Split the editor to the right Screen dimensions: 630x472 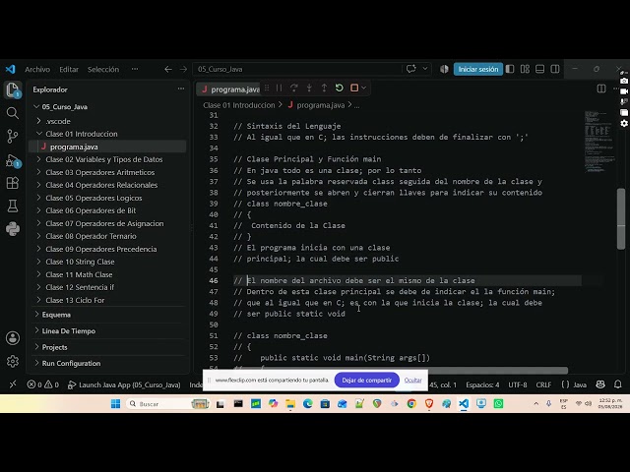tap(601, 88)
